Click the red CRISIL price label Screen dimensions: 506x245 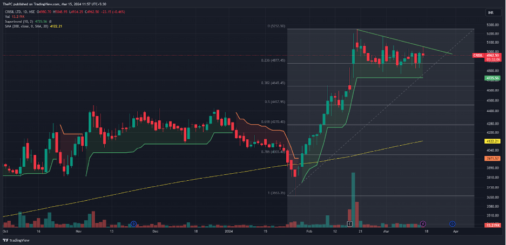coord(478,55)
